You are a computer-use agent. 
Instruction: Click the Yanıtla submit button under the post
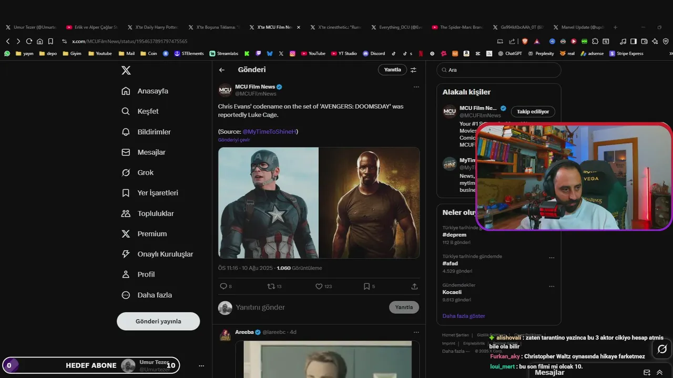[x=404, y=307]
